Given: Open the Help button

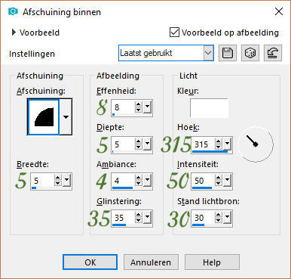Looking at the screenshot, I should pos(212,262).
